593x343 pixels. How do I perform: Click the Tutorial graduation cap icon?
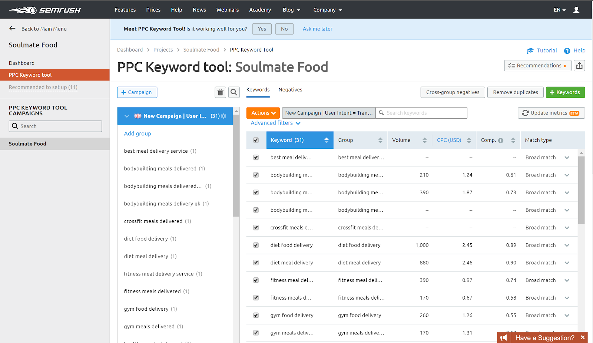pyautogui.click(x=530, y=51)
